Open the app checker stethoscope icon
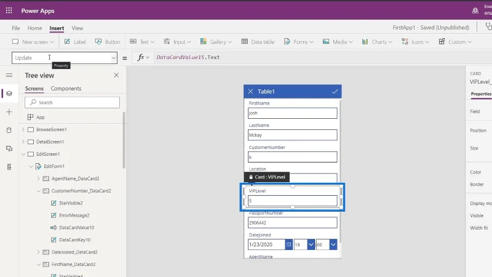The image size is (492, 277). pyautogui.click(x=488, y=27)
